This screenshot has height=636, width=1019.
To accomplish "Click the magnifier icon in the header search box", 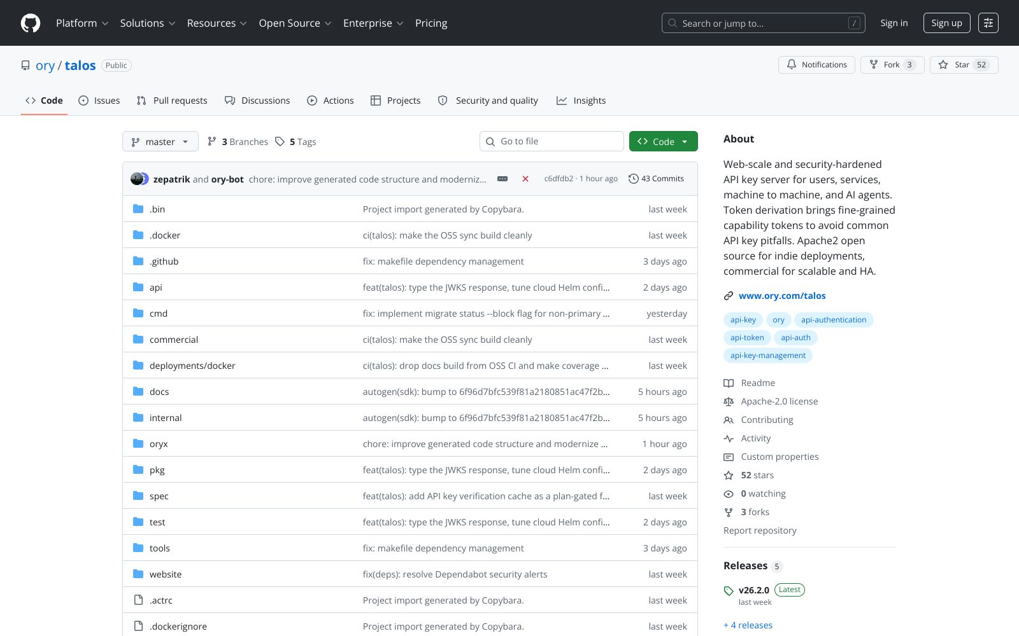I will click(673, 23).
